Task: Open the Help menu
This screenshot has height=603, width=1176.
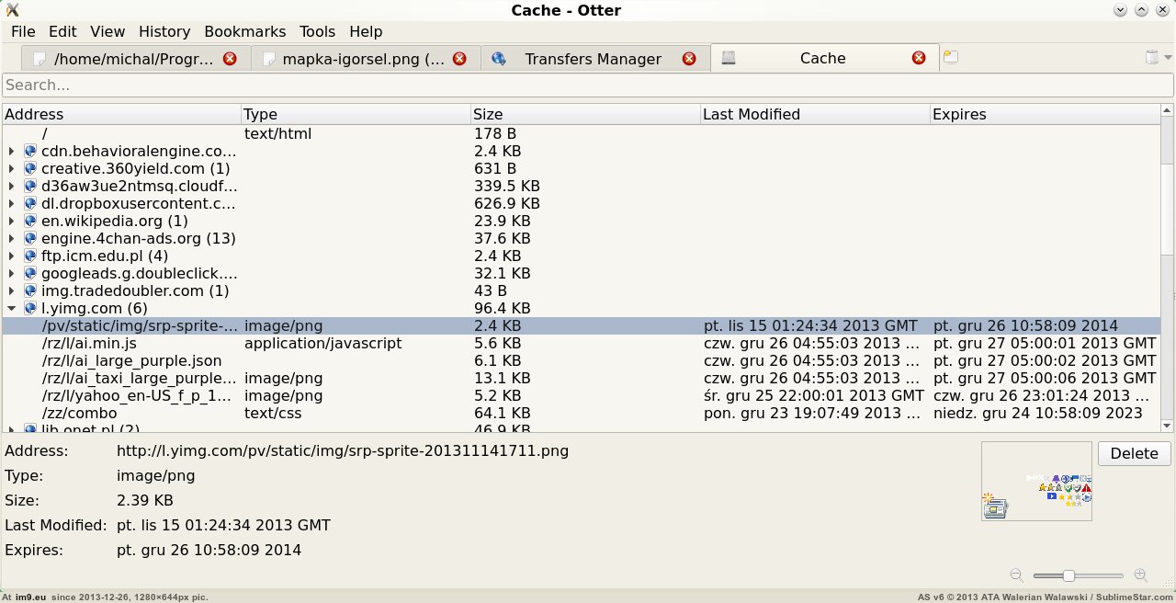Action: 366,31
